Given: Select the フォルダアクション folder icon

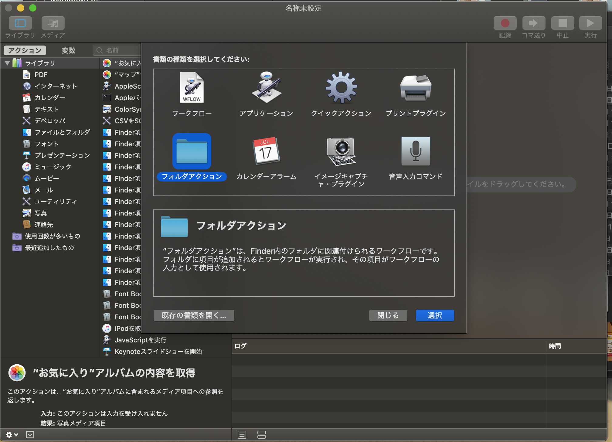Looking at the screenshot, I should tap(192, 151).
